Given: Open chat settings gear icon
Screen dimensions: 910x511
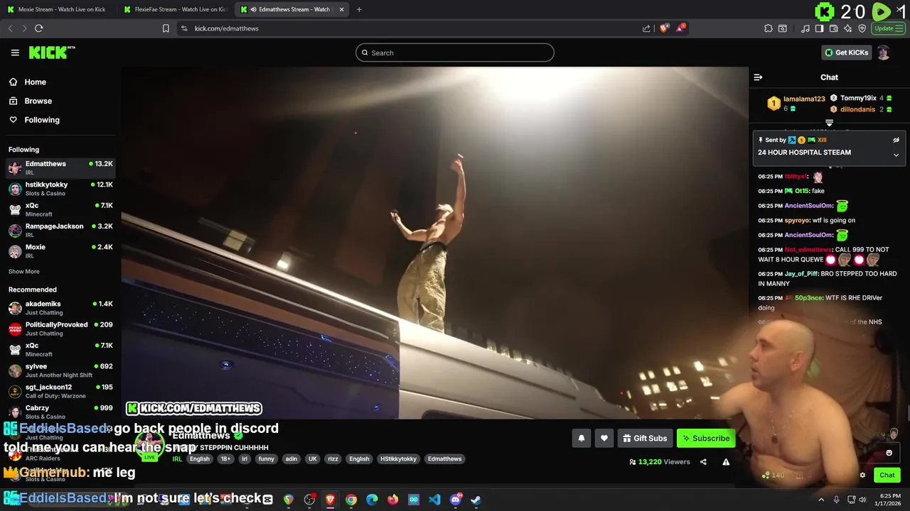Looking at the screenshot, I should pyautogui.click(x=862, y=476).
